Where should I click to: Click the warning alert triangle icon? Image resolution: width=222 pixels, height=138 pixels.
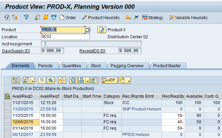[128, 17]
